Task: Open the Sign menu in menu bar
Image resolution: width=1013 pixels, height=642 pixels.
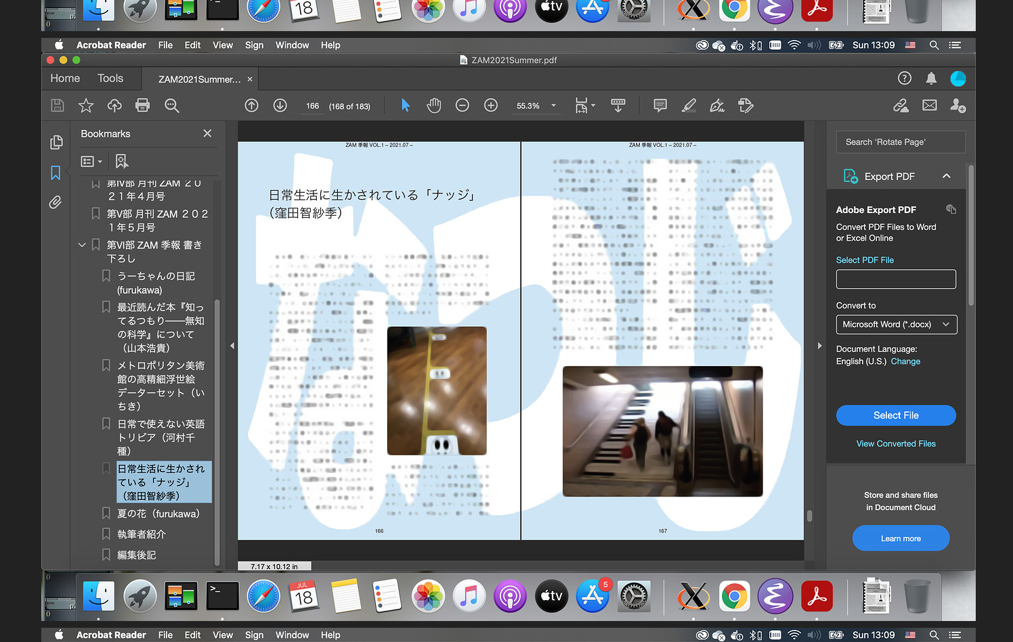Action: click(254, 45)
